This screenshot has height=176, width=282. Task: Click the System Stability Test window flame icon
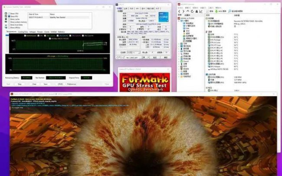tap(4, 7)
